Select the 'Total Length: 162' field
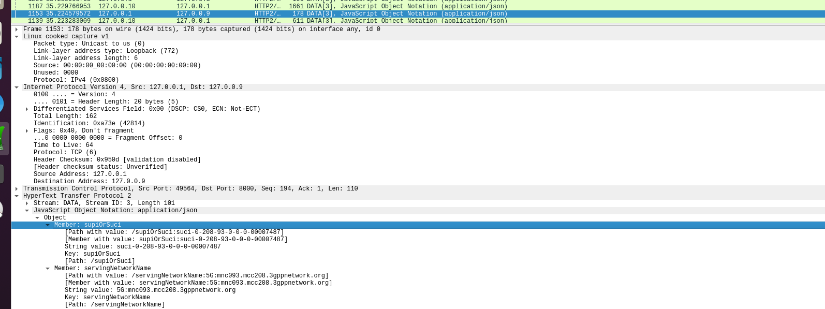 [x=65, y=116]
